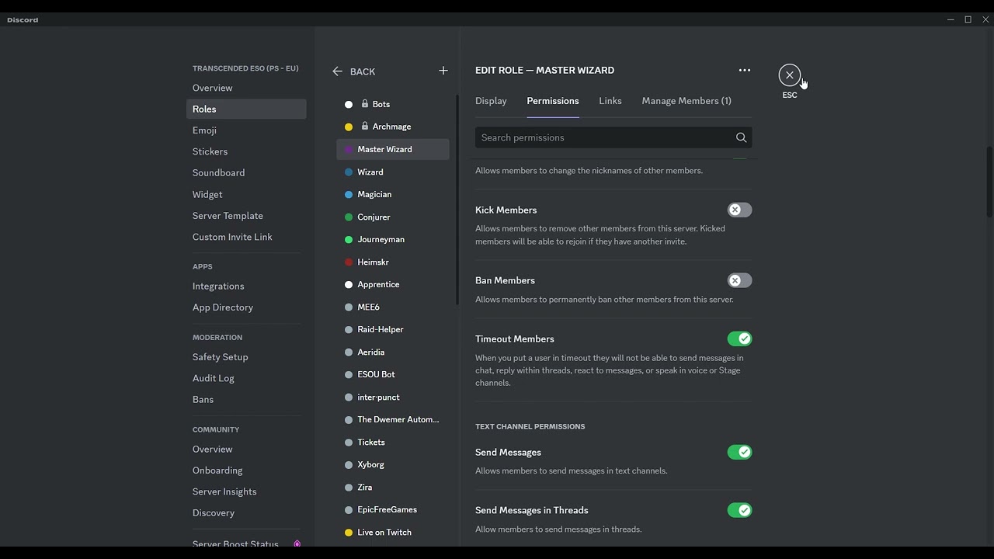Open the Server Template page
Image resolution: width=994 pixels, height=559 pixels.
coord(246,215)
